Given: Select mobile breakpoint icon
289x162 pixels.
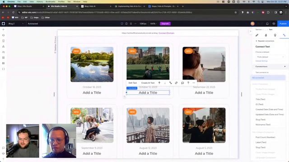Looking at the screenshot, I should click(x=131, y=24).
